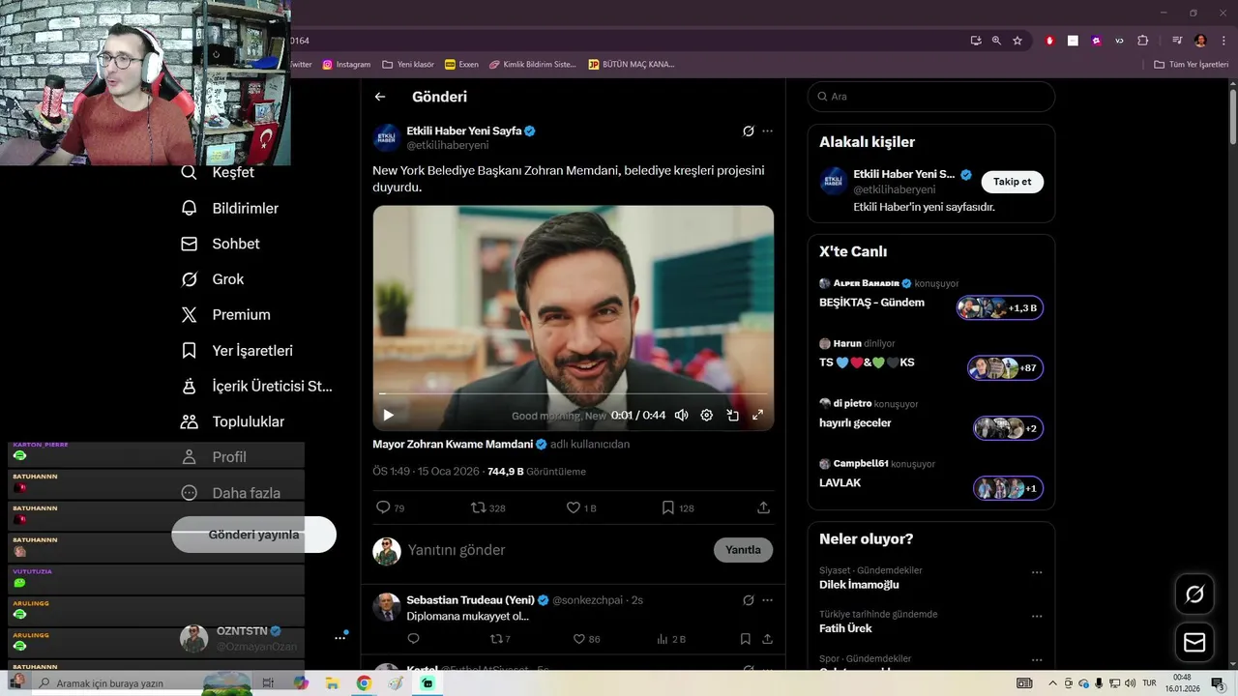Open Instagram bookmark in bookmarks bar
1238x696 pixels.
pyautogui.click(x=346, y=65)
